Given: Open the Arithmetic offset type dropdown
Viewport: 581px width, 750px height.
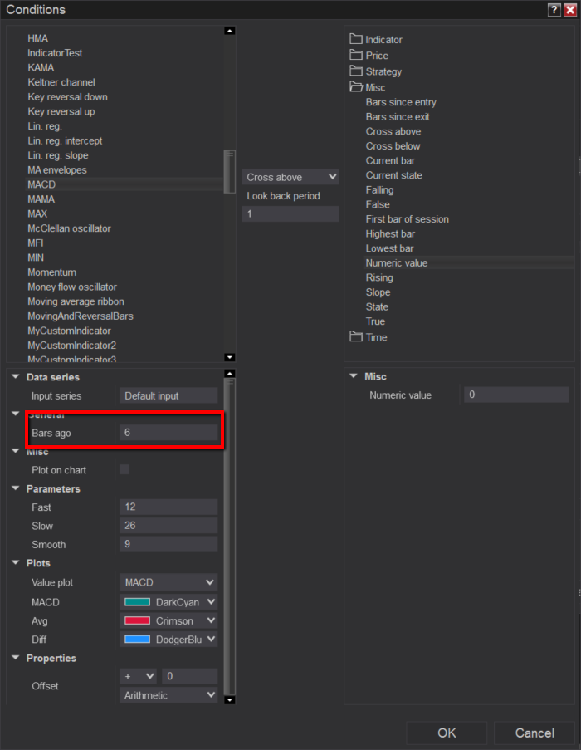Looking at the screenshot, I should tap(168, 695).
